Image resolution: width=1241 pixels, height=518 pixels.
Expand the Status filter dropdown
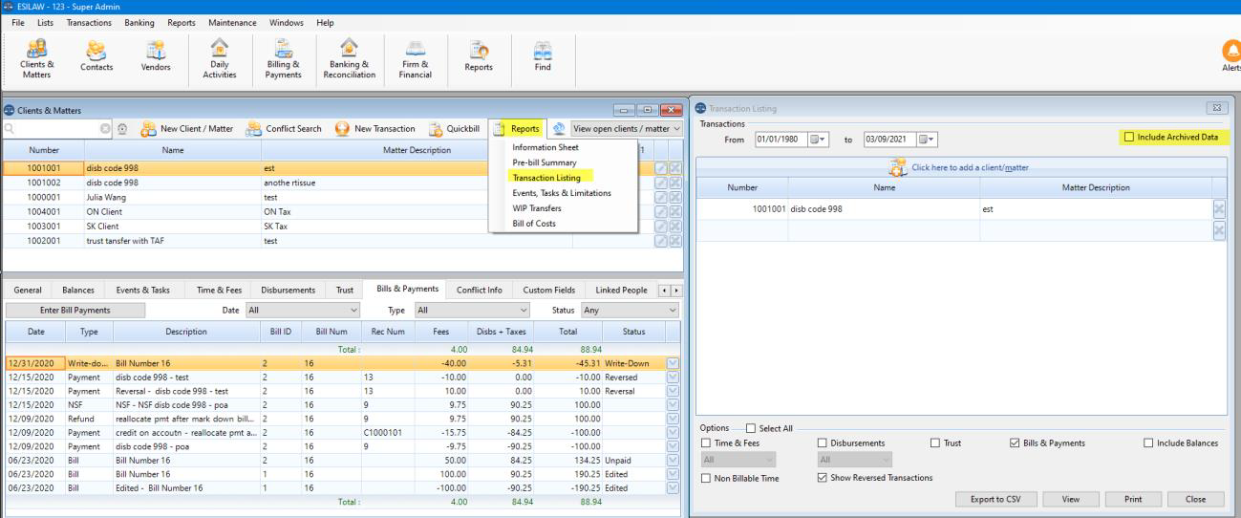pos(629,310)
